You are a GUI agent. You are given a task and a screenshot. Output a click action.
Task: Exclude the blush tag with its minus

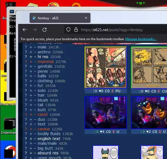[x=35, y=100]
